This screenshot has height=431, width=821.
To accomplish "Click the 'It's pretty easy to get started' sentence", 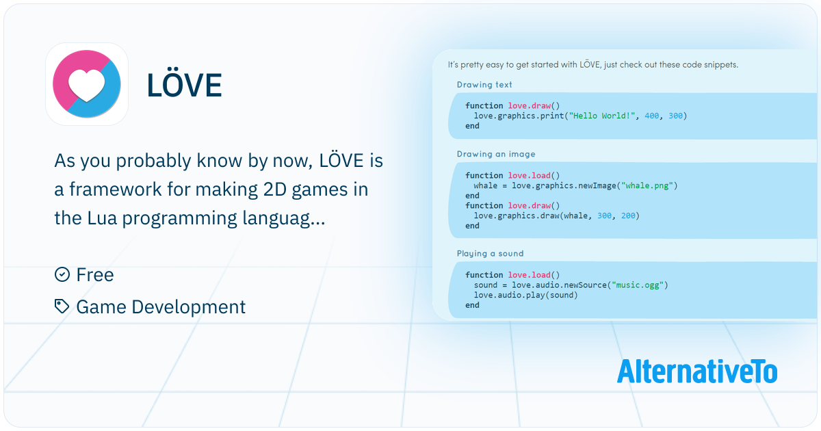I will pyautogui.click(x=593, y=65).
